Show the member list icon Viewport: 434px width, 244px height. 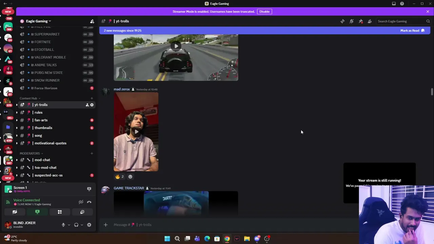coord(370,21)
